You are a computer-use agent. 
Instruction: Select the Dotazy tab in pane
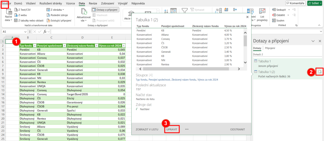tap(257, 48)
